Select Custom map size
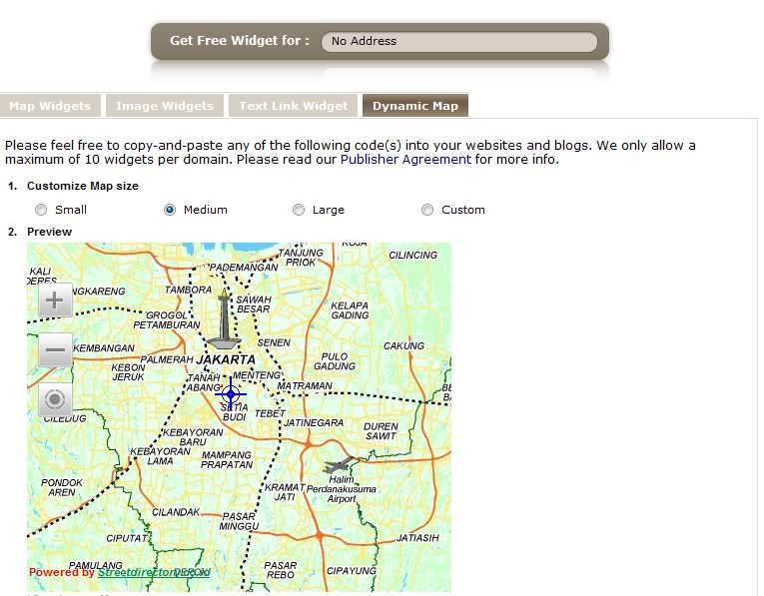764x596 pixels. [x=427, y=210]
